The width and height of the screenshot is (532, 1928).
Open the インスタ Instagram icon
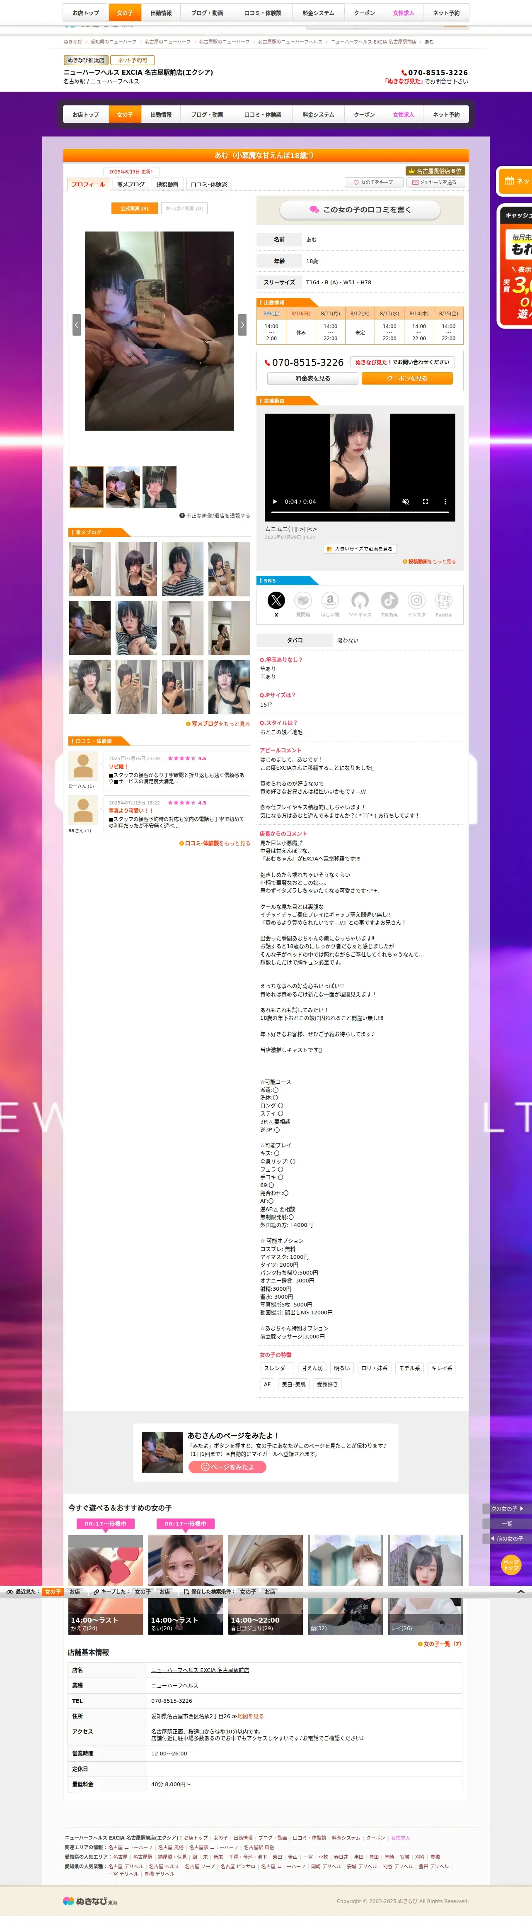417,600
